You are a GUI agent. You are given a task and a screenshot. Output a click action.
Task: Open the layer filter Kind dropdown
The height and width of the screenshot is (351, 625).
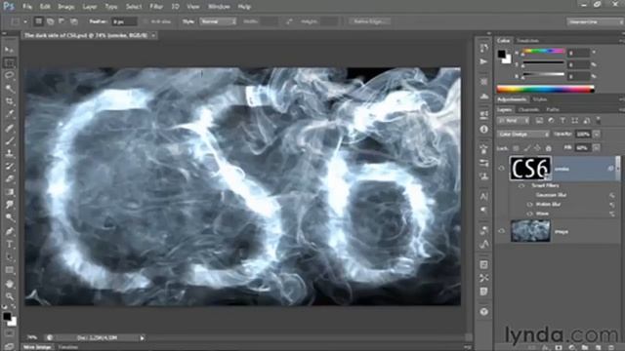514,120
